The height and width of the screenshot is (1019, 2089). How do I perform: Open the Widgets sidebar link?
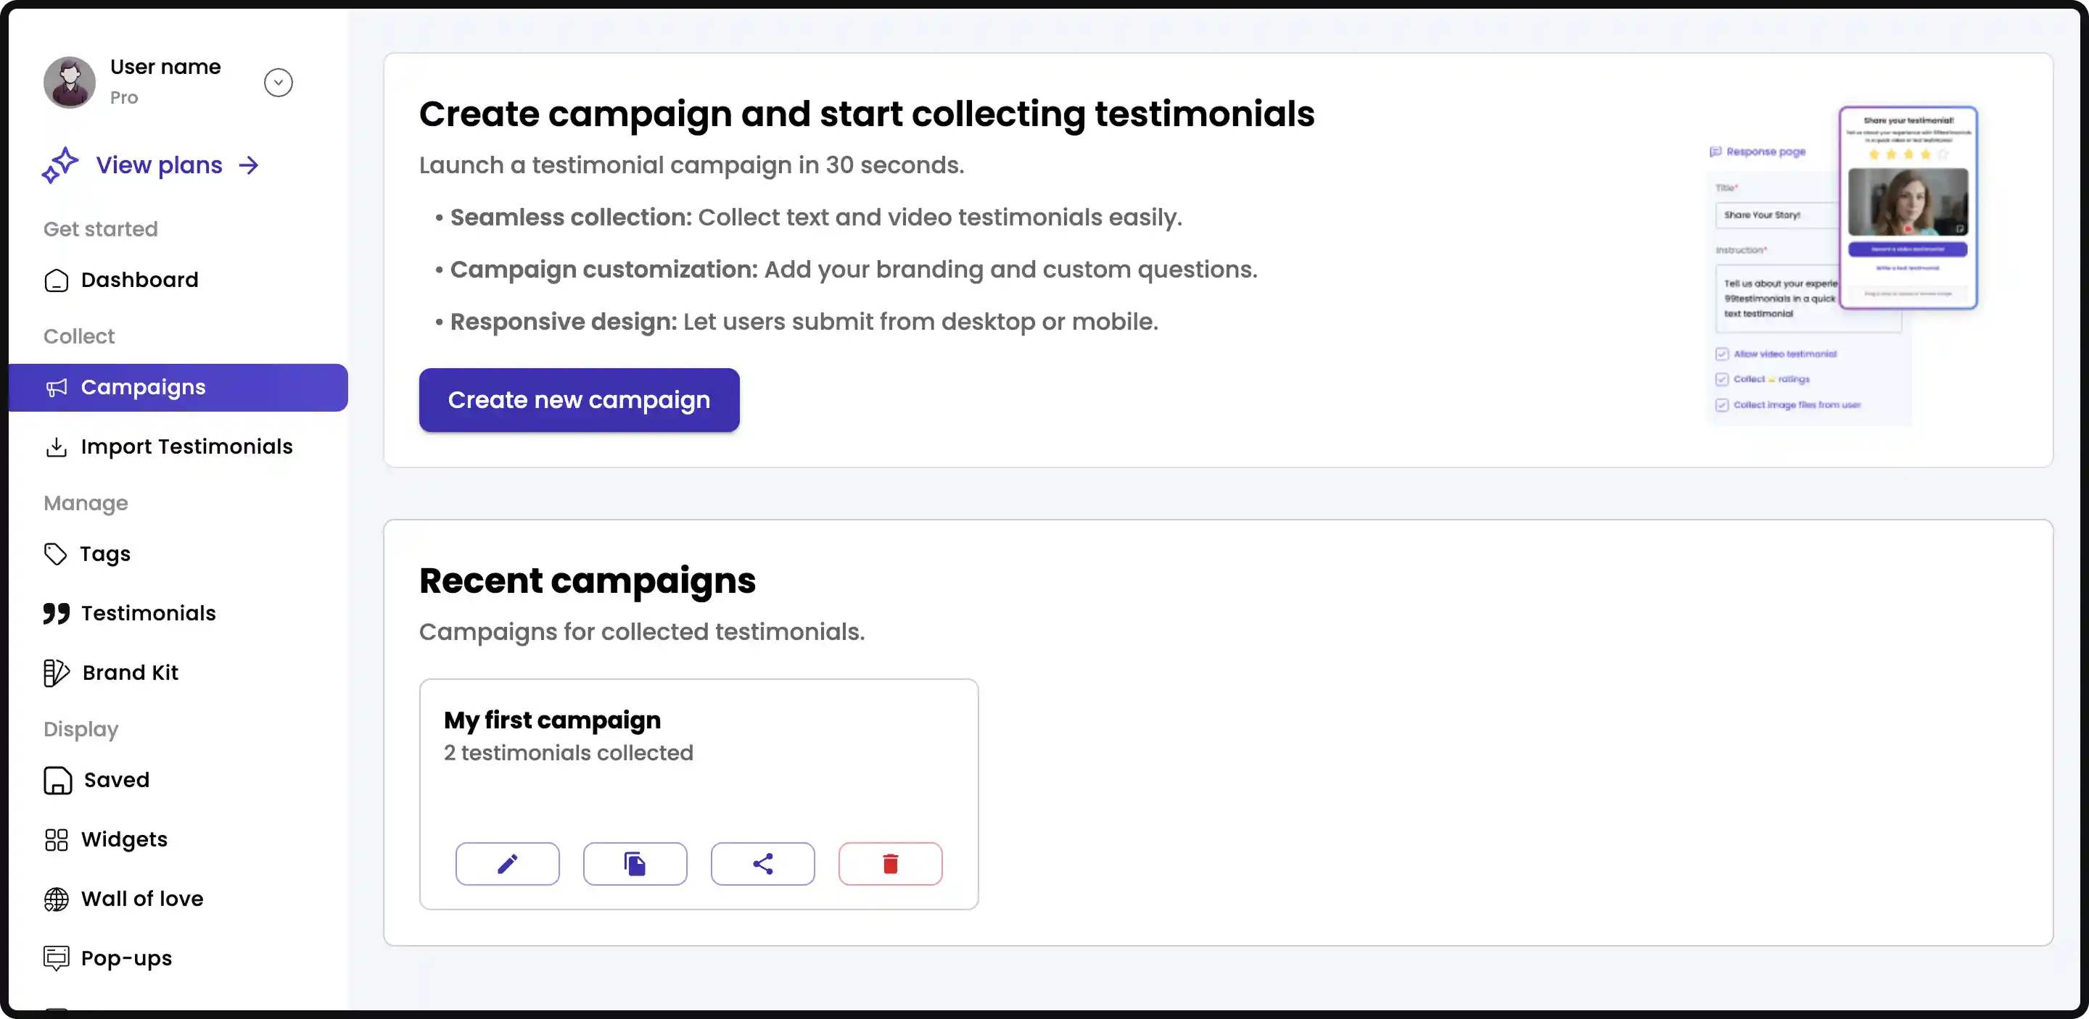pyautogui.click(x=124, y=840)
